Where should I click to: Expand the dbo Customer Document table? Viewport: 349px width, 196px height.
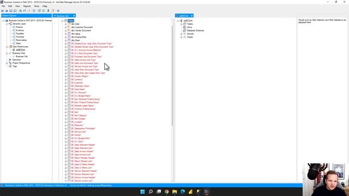pyautogui.click(x=65, y=27)
